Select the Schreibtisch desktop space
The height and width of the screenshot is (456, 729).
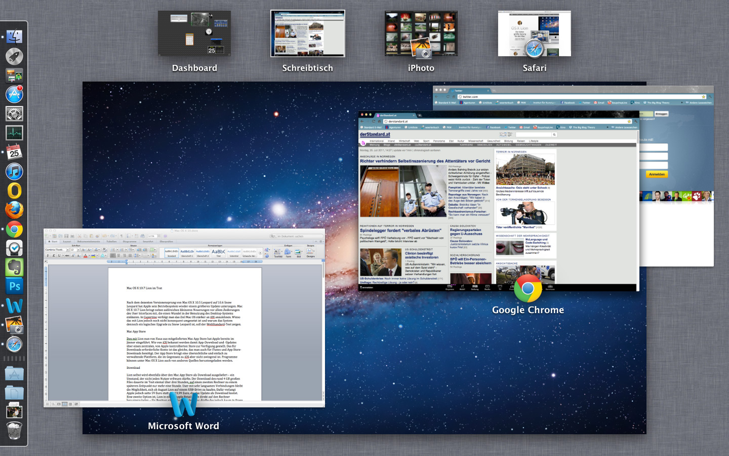pyautogui.click(x=308, y=33)
